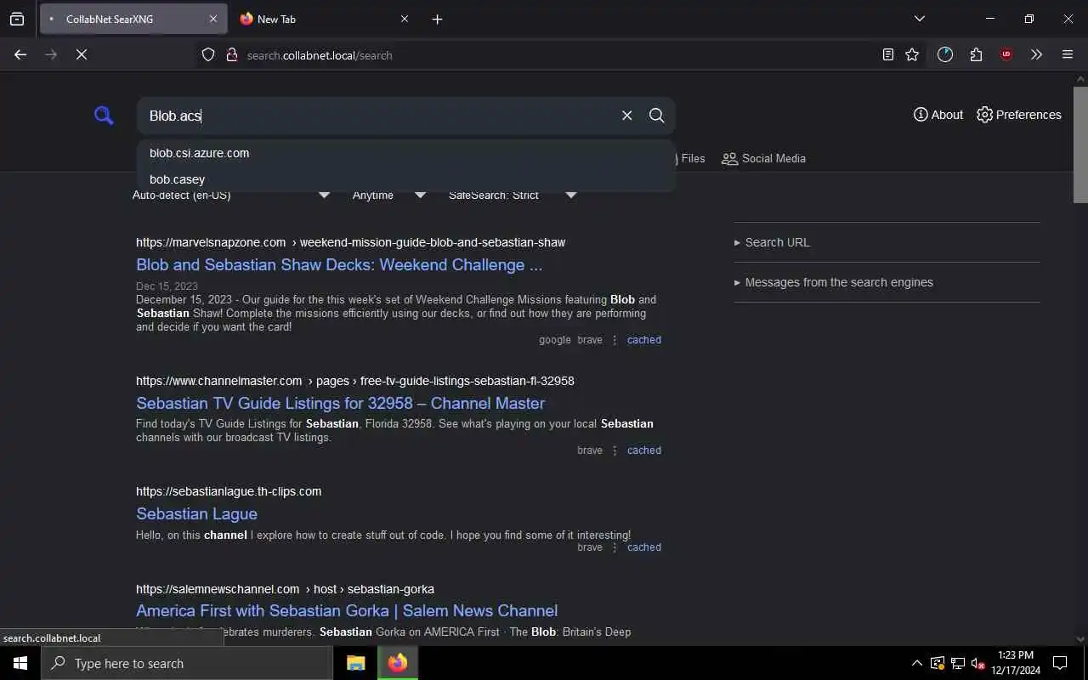Open more options menu for Sebastian Lague result
Screen dimensions: 1088x680
pyautogui.click(x=615, y=547)
